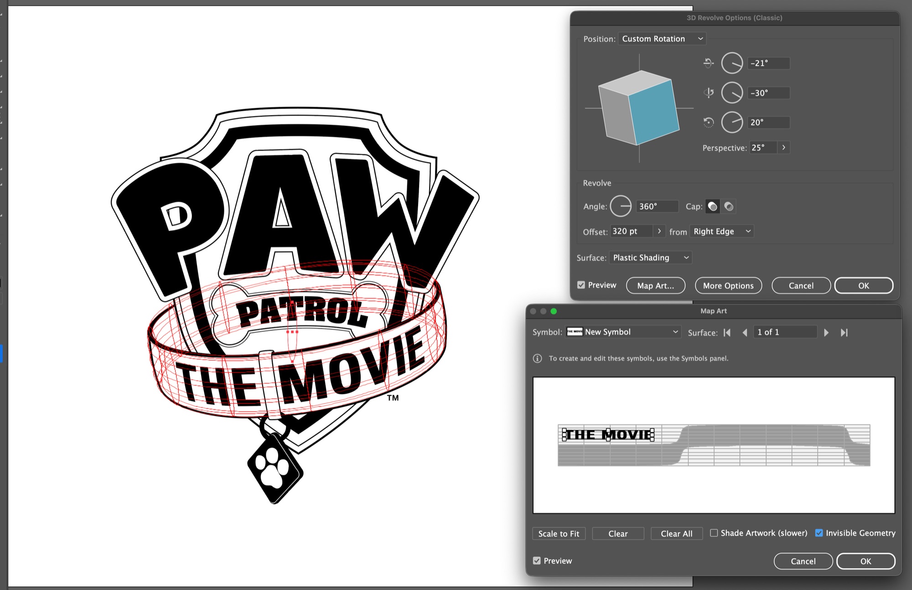The height and width of the screenshot is (590, 912).
Task: Open the offset from Right Edge dropdown
Action: (x=721, y=231)
